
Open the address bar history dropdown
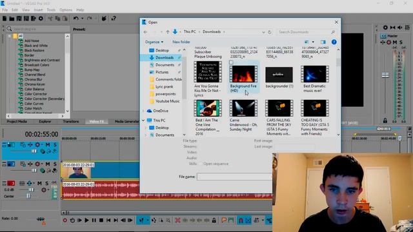tap(263, 32)
